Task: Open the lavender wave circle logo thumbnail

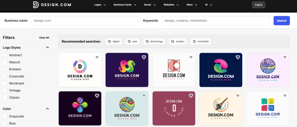Action: [x=268, y=70]
